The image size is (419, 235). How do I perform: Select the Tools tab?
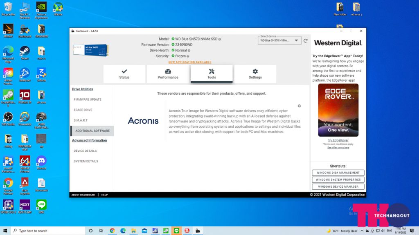pyautogui.click(x=212, y=74)
